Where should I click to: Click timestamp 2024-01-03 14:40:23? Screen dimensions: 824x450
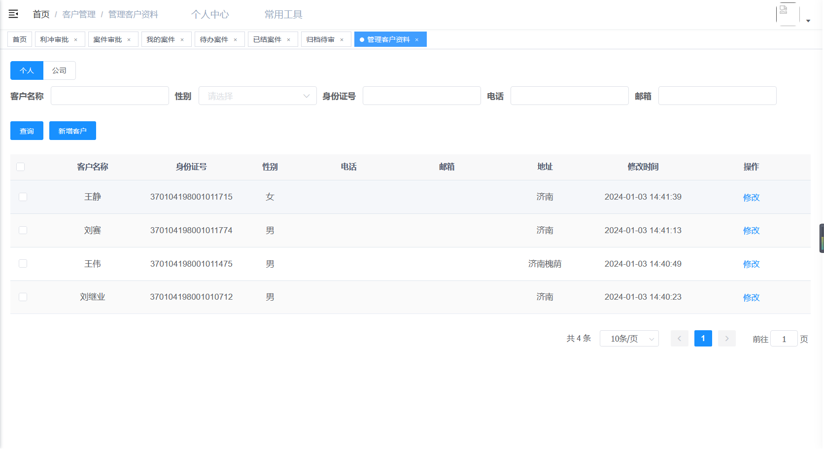tap(643, 297)
